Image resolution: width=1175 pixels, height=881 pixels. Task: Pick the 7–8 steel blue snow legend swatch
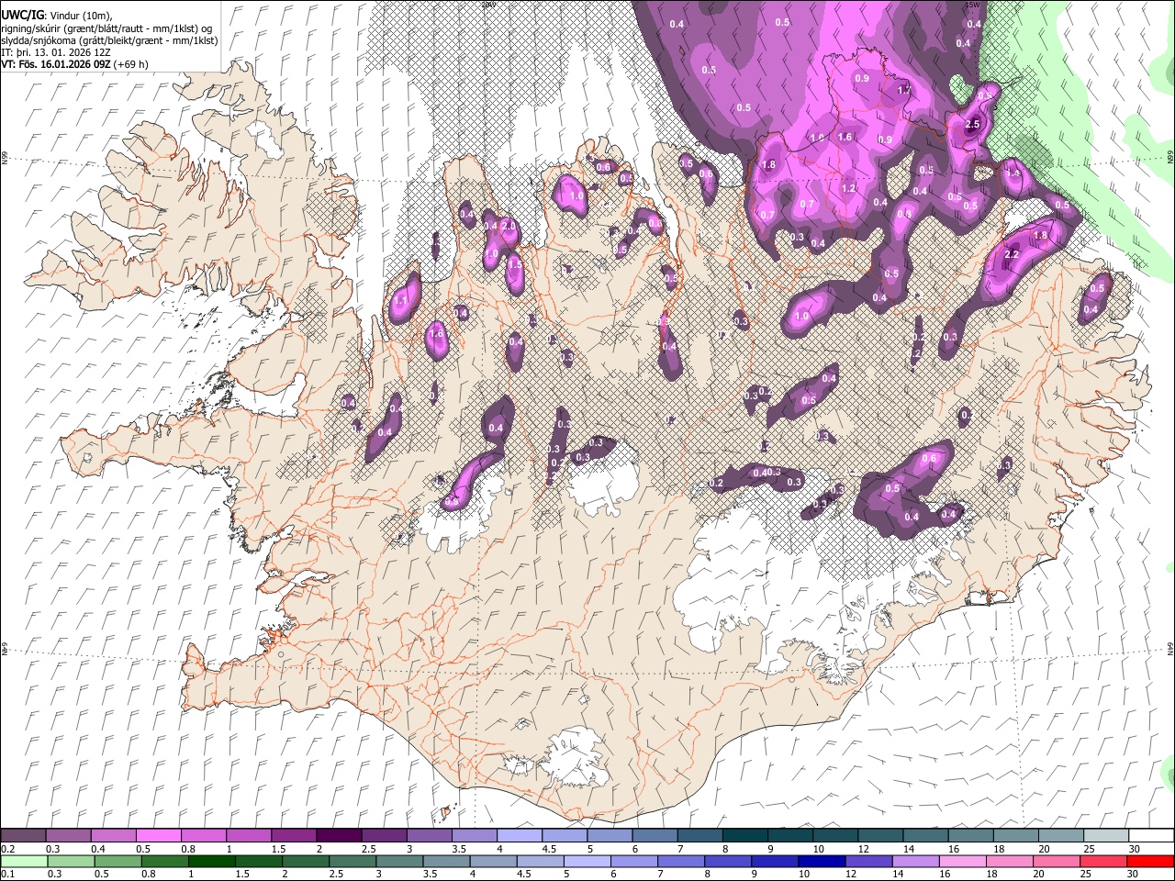699,835
